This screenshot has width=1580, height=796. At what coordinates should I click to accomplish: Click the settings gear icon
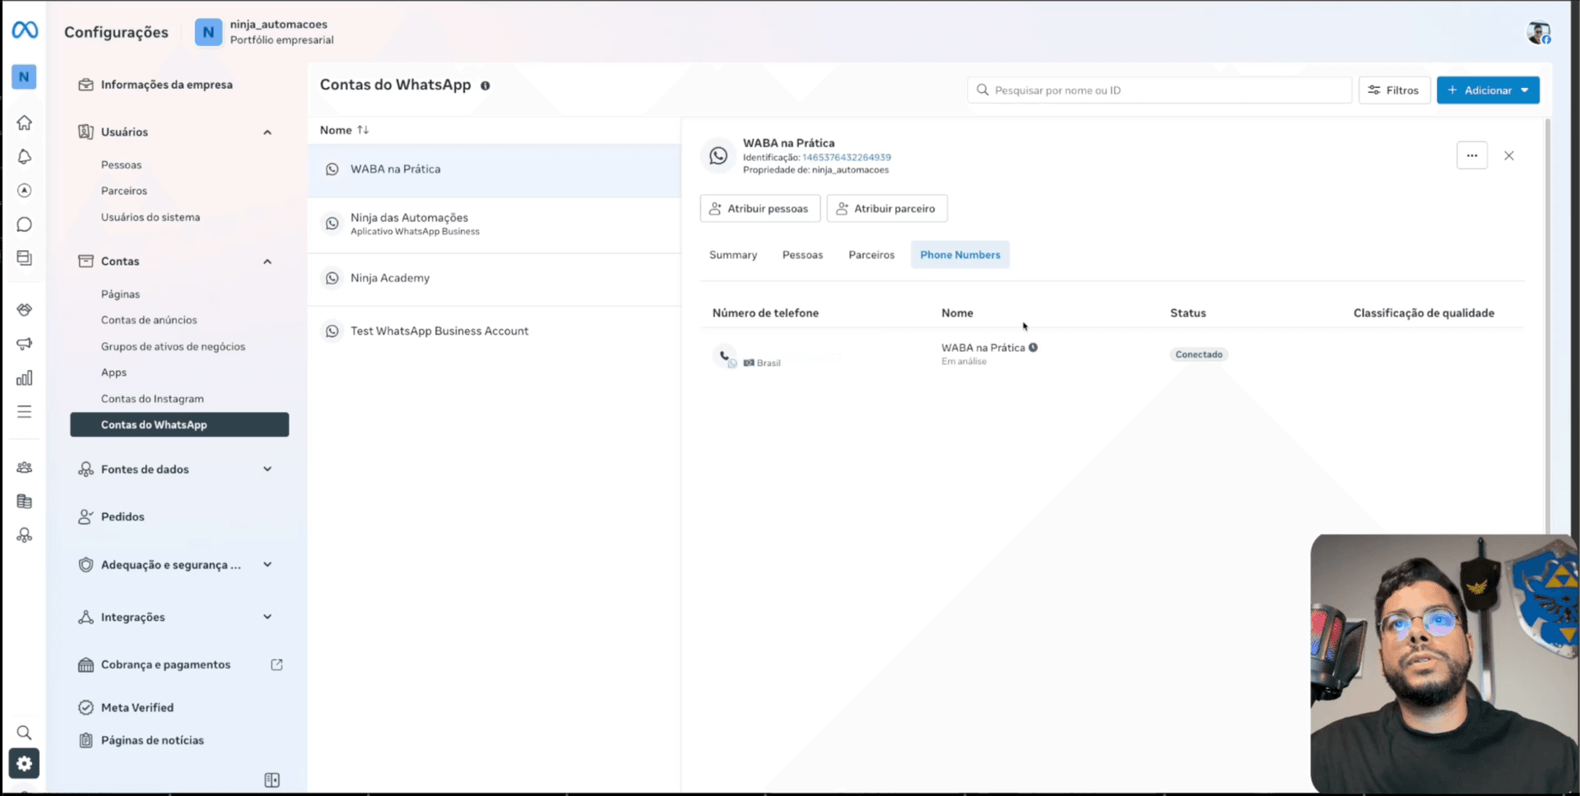(x=25, y=763)
